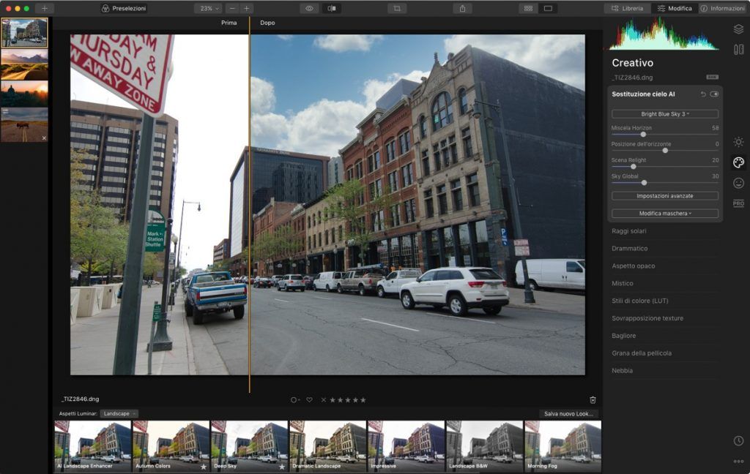Apply the Autumn Colors look thumbnail
The width and height of the screenshot is (750, 474).
click(x=171, y=446)
